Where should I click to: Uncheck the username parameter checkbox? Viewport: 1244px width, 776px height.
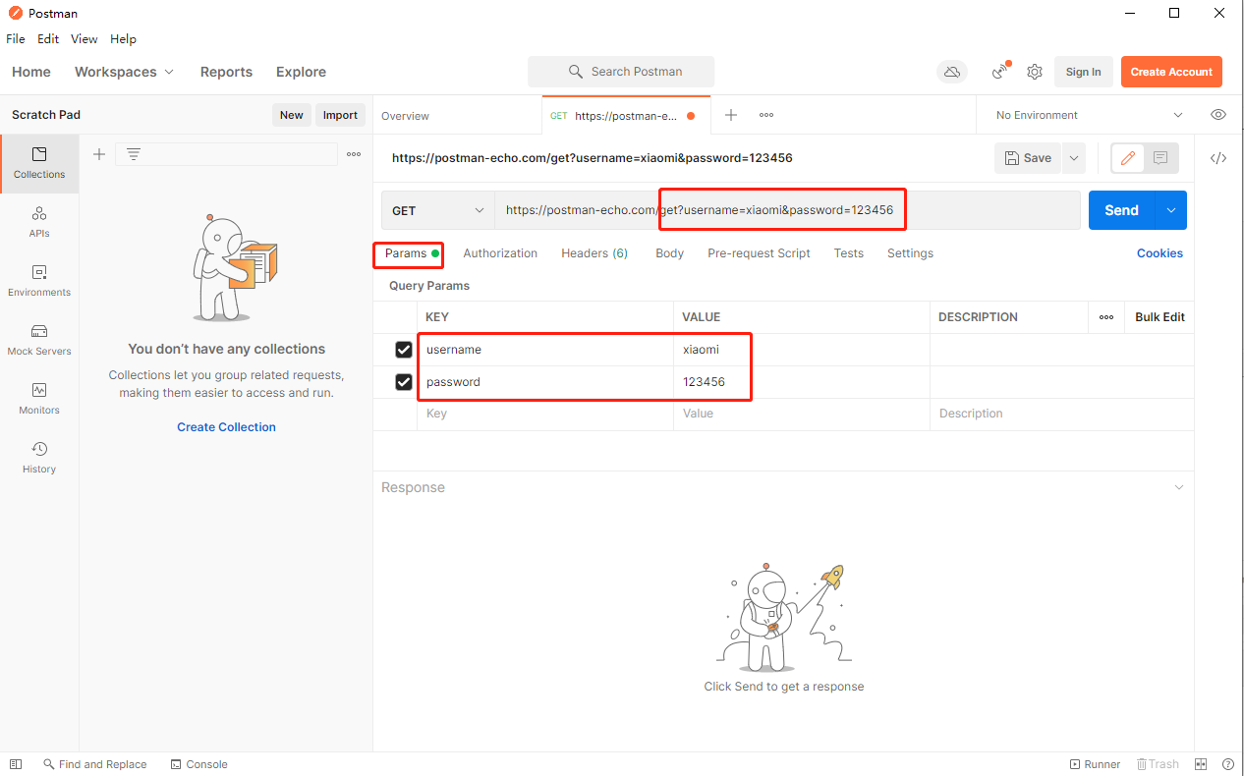pyautogui.click(x=403, y=350)
